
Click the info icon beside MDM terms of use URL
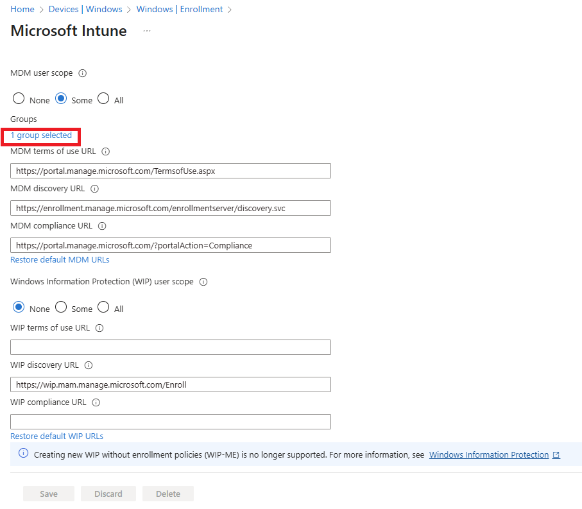pyautogui.click(x=105, y=151)
